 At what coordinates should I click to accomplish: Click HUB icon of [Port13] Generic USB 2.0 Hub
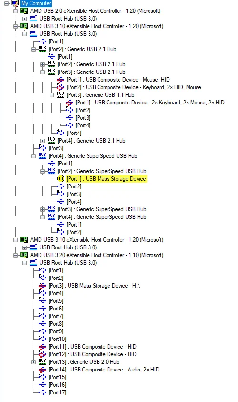click(x=42, y=362)
